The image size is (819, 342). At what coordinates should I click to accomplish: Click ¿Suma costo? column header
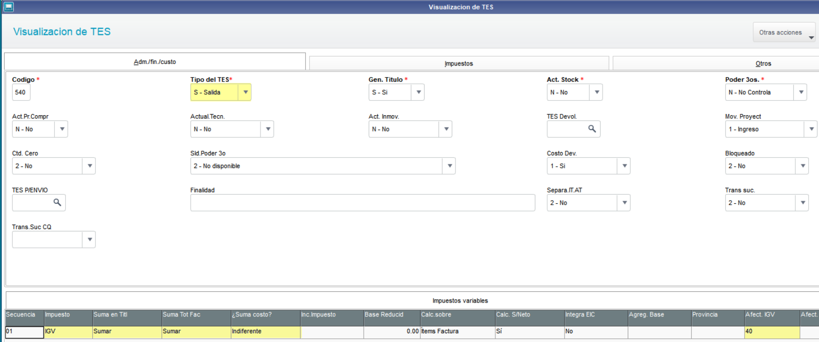pos(265,317)
